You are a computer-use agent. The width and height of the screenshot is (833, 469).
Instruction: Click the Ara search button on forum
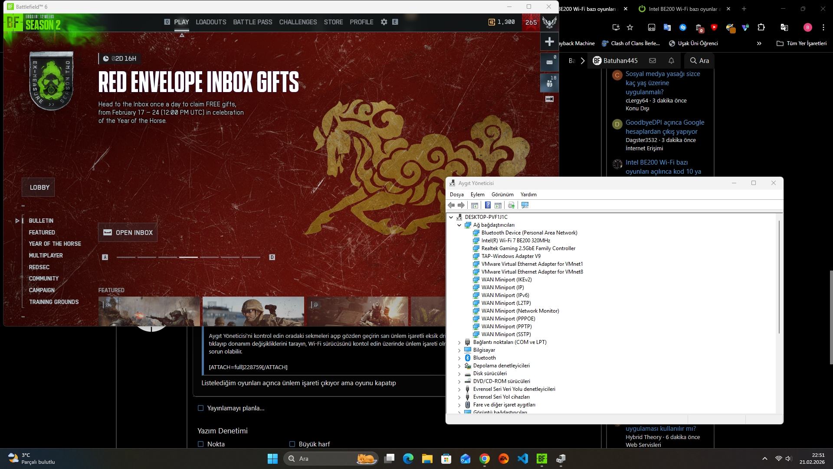699,61
